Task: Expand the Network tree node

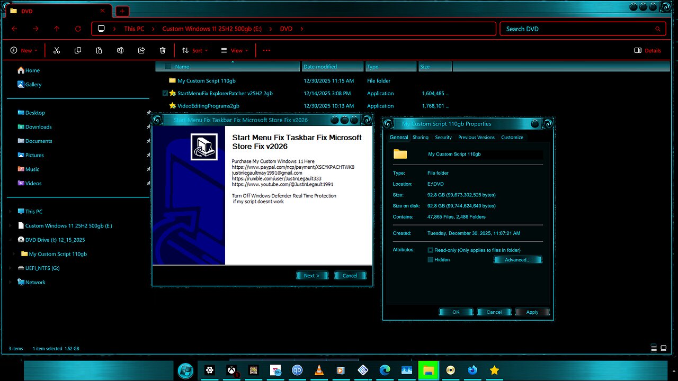Action: (11, 283)
